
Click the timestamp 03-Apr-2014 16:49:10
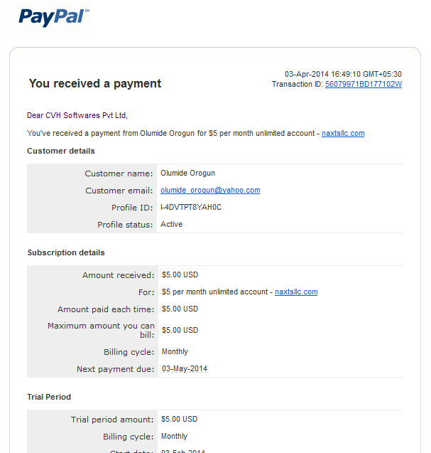(x=322, y=74)
